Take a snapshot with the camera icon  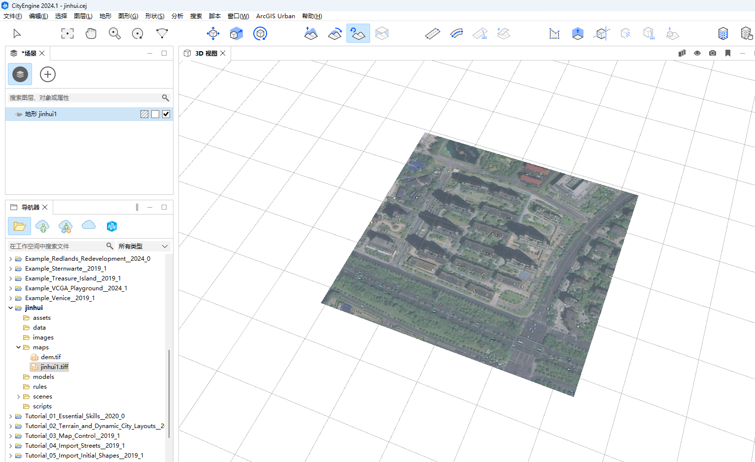pyautogui.click(x=713, y=53)
